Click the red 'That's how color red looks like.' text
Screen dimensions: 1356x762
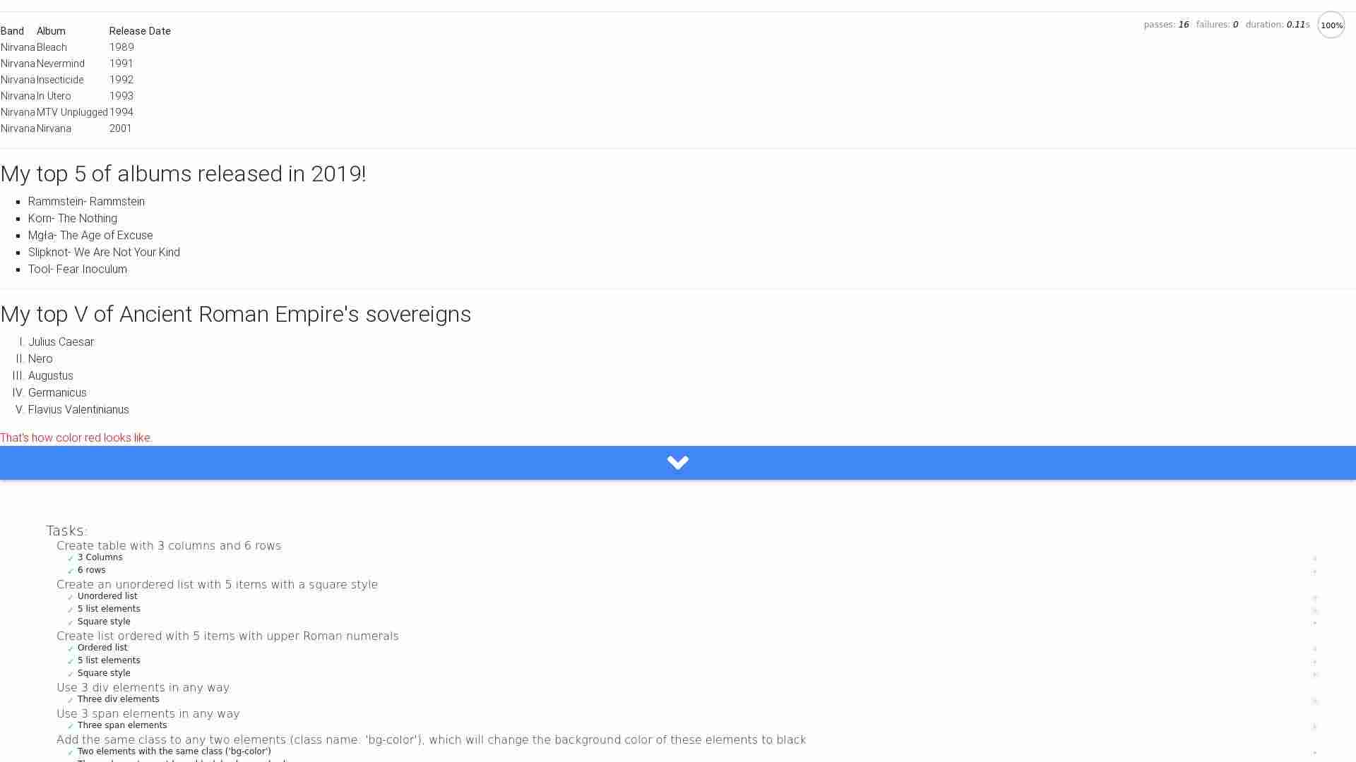pos(76,437)
